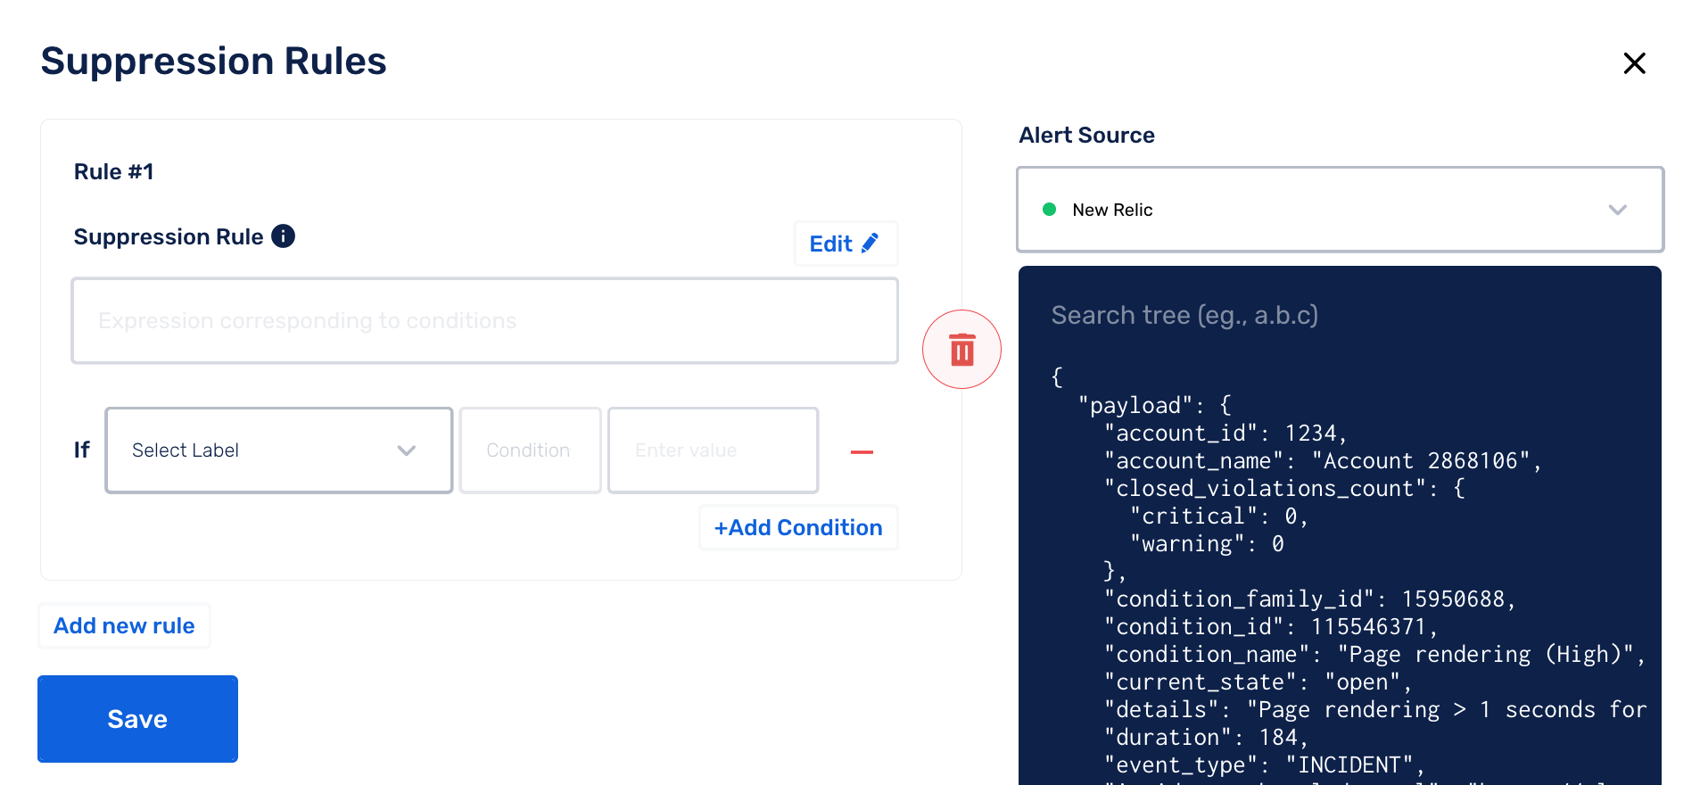Click the Add Condition button
The image size is (1700, 785).
(x=798, y=528)
